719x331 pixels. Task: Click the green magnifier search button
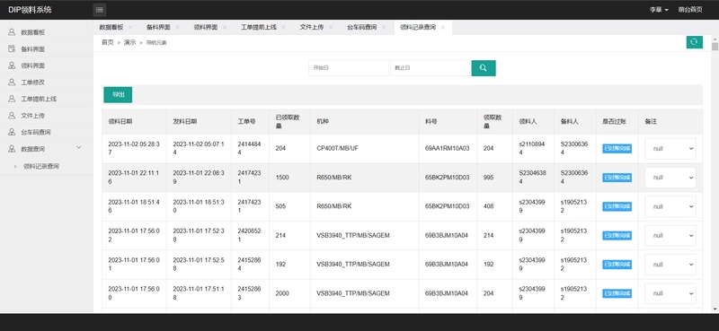click(484, 68)
